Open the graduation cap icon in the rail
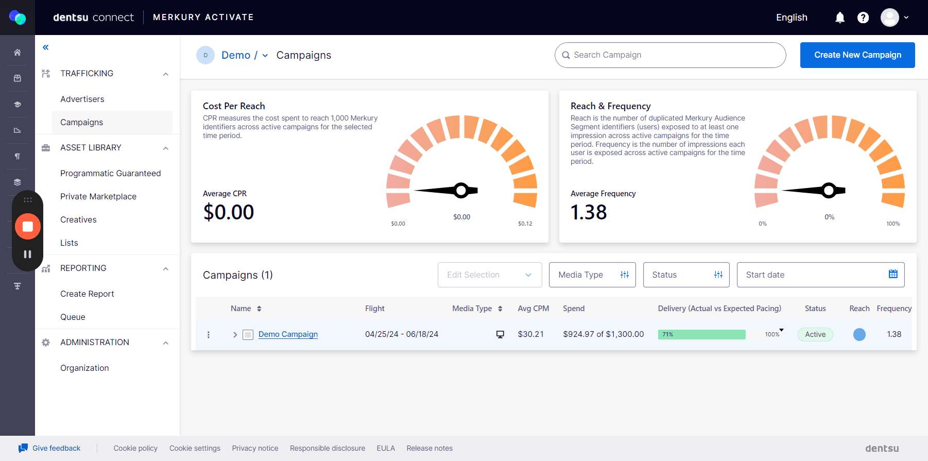 tap(18, 105)
